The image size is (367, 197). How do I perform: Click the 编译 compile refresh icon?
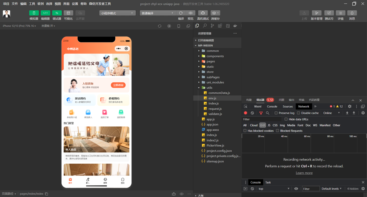coord(181,13)
